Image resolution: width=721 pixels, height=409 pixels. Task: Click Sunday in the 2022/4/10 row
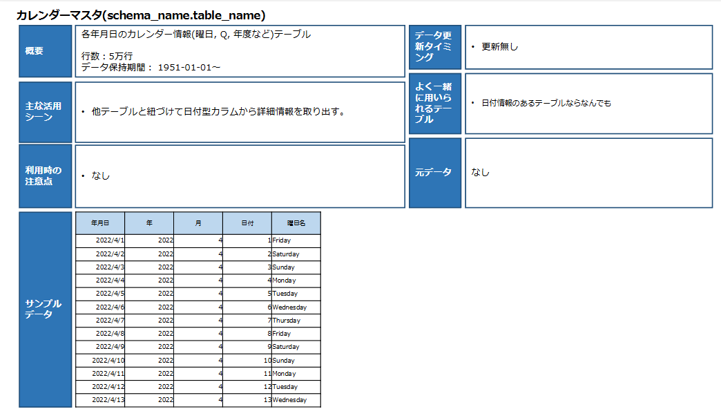[x=296, y=361]
